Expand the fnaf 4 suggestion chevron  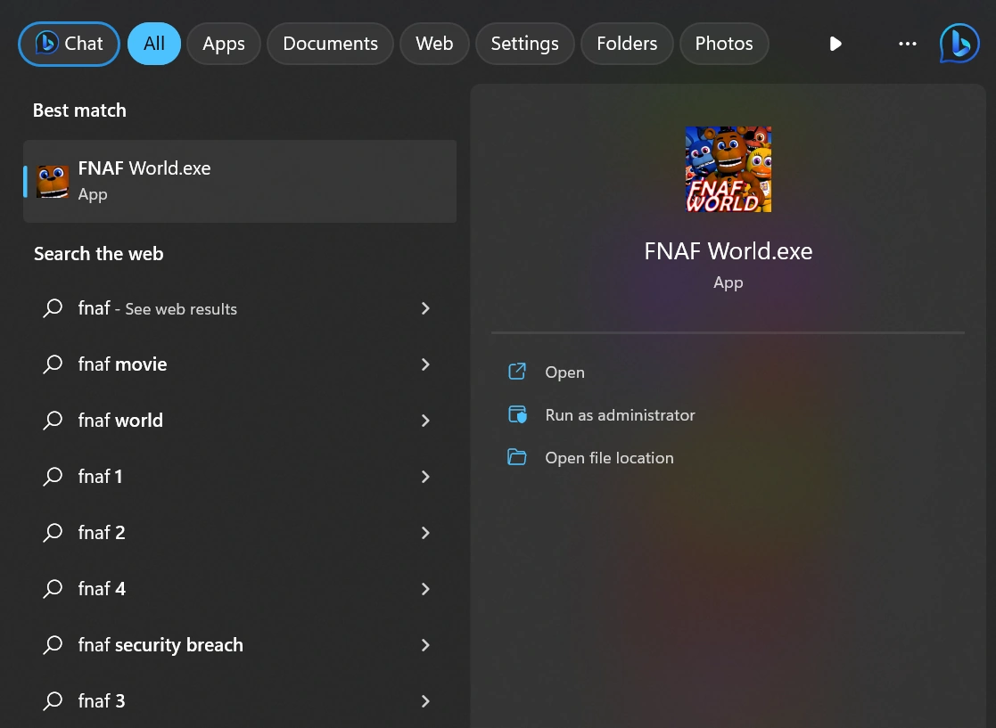coord(425,588)
